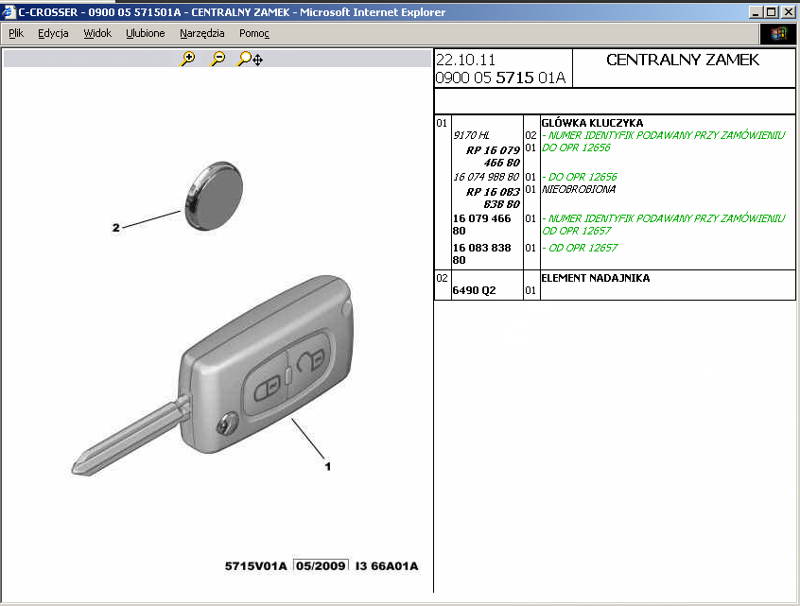Click the Windows flag throbber icon

pos(778,34)
